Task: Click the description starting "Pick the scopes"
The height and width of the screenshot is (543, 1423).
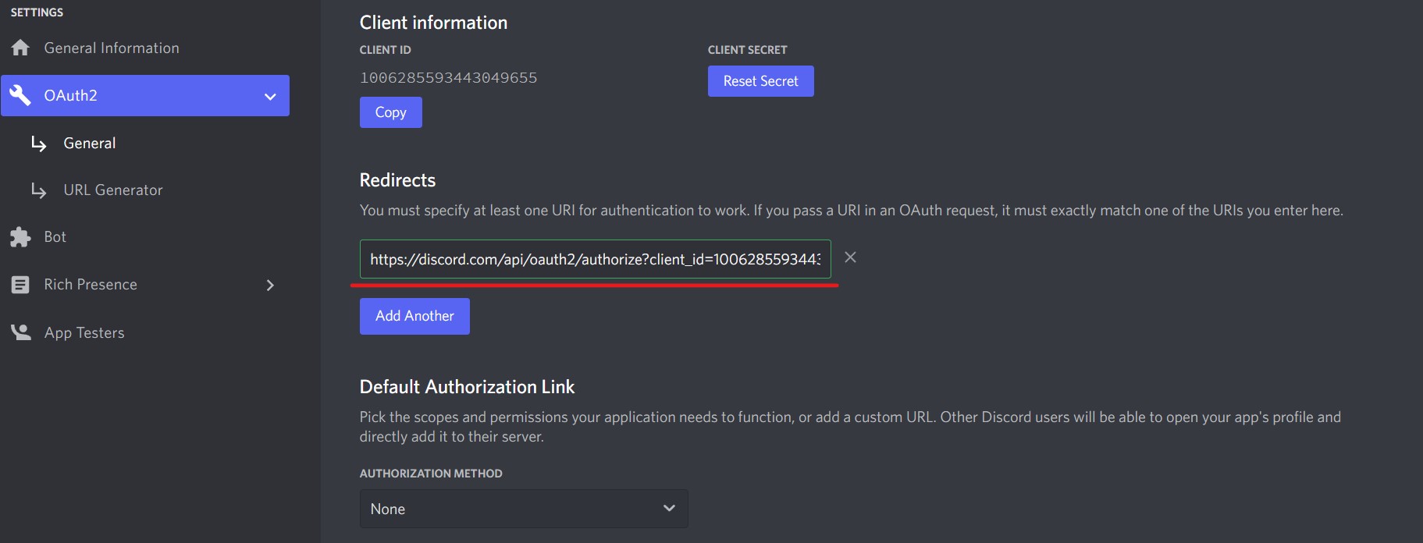Action: (850, 427)
